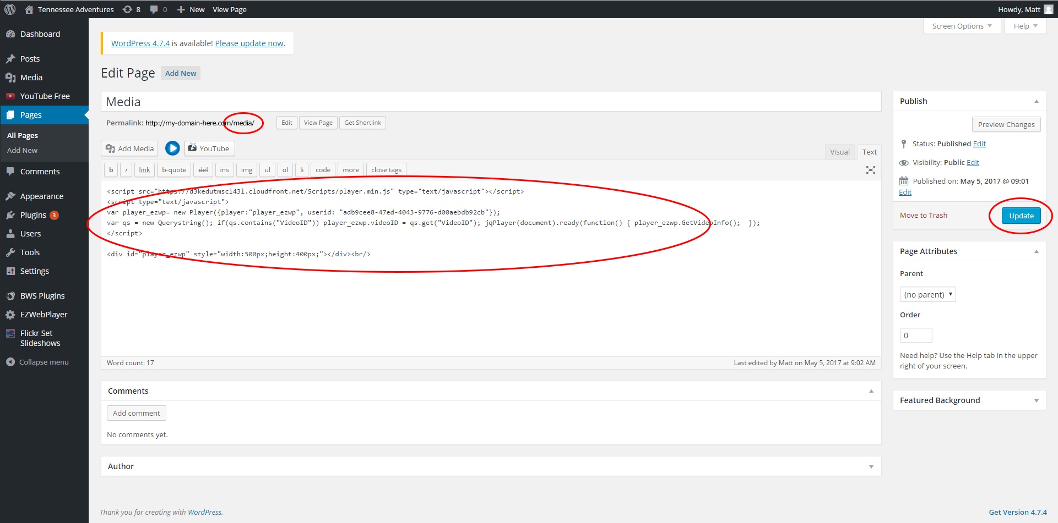Click the ol quicktag button
Screen dimensions: 1058x523
pos(285,170)
